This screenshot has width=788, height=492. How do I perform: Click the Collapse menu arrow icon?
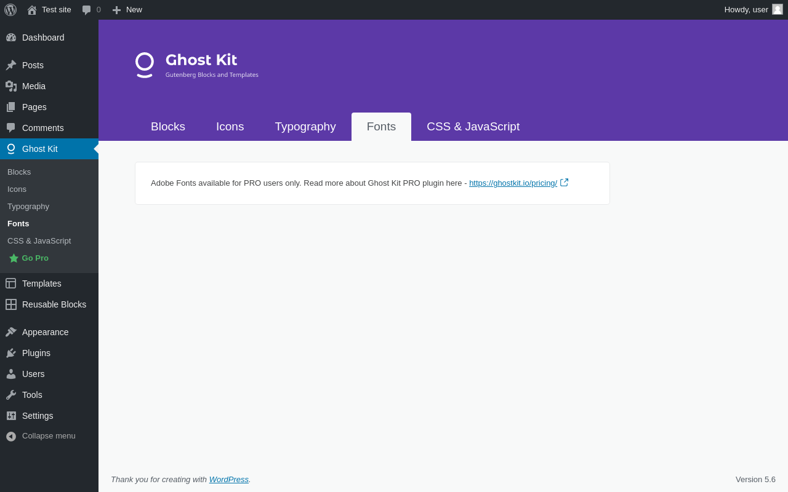[x=11, y=436]
